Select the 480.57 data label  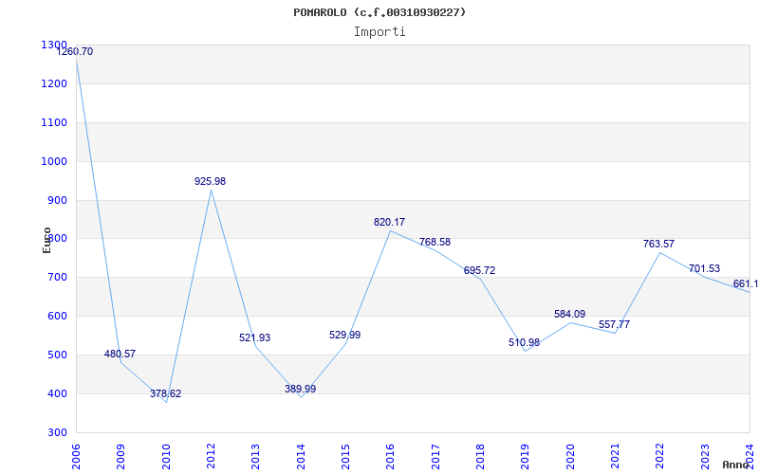click(120, 354)
